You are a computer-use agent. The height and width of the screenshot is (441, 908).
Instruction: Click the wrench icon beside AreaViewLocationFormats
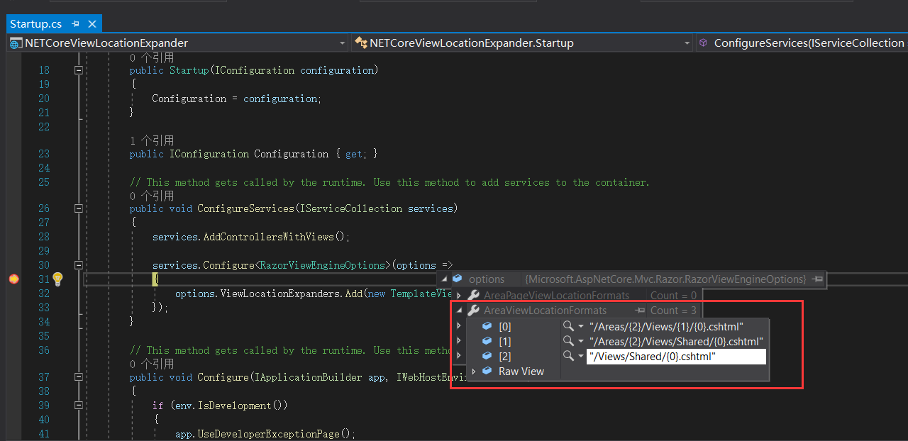point(474,311)
